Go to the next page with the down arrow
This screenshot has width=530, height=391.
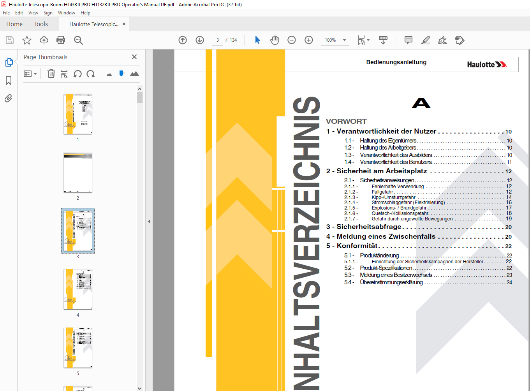click(200, 40)
